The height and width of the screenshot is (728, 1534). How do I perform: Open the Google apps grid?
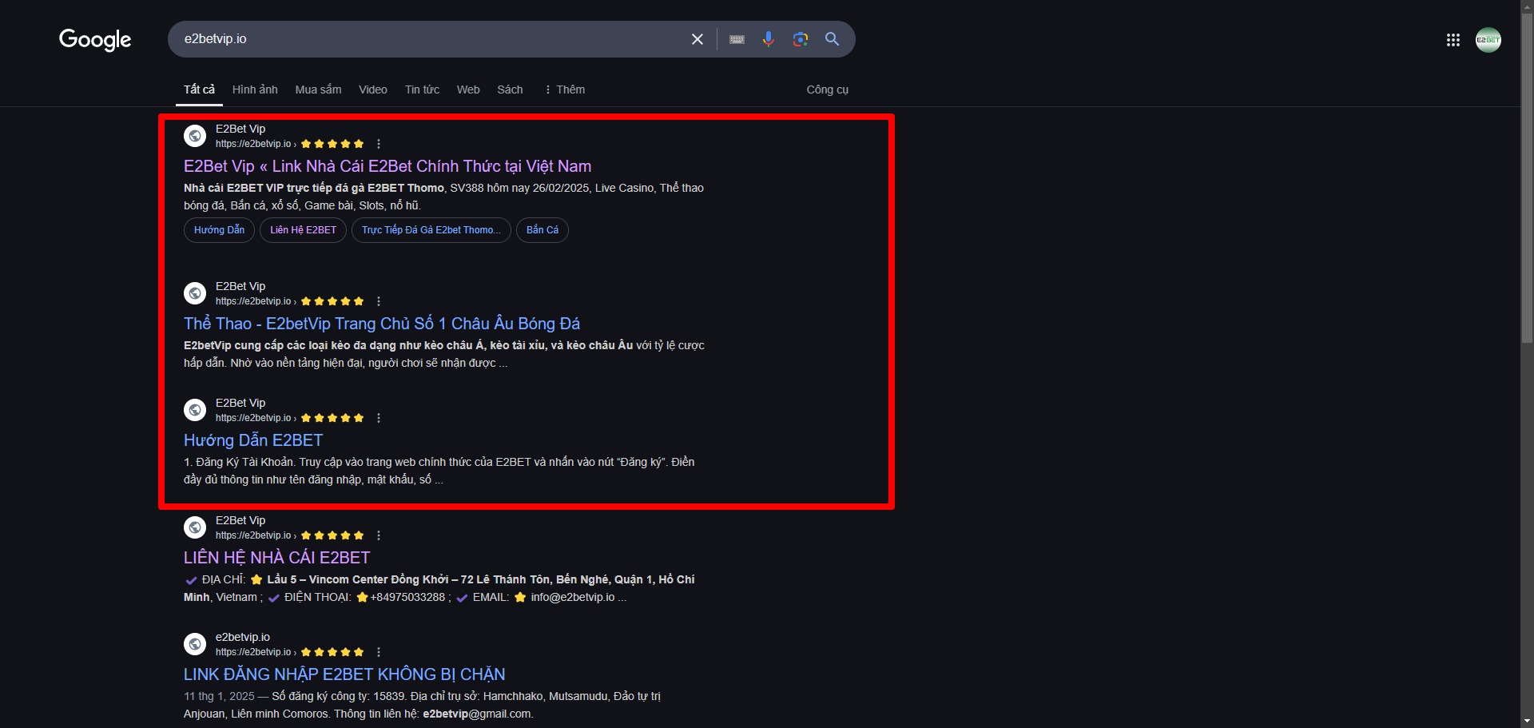pos(1453,40)
